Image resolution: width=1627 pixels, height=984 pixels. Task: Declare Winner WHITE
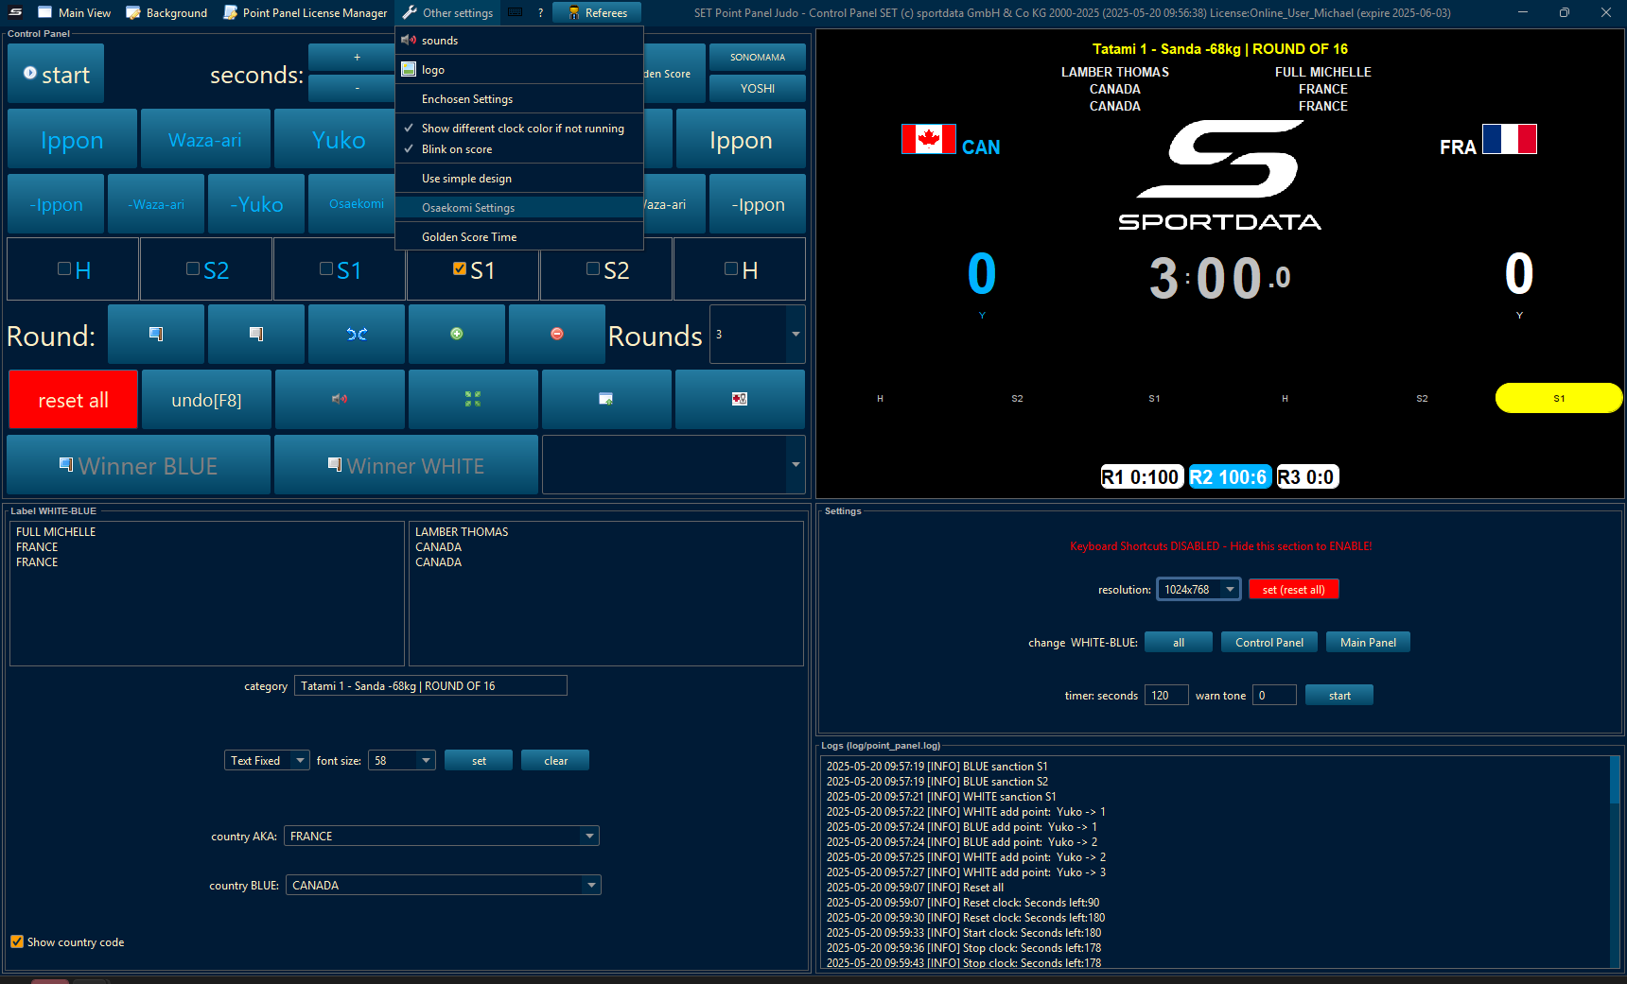(x=406, y=465)
